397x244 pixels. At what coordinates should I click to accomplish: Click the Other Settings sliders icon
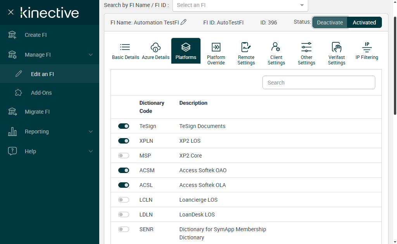tap(306, 47)
